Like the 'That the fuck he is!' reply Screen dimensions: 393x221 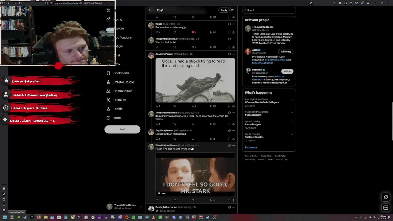pyautogui.click(x=193, y=47)
